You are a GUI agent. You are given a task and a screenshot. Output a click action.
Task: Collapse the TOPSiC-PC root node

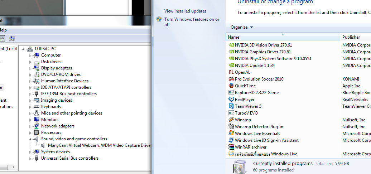pyautogui.click(x=24, y=49)
